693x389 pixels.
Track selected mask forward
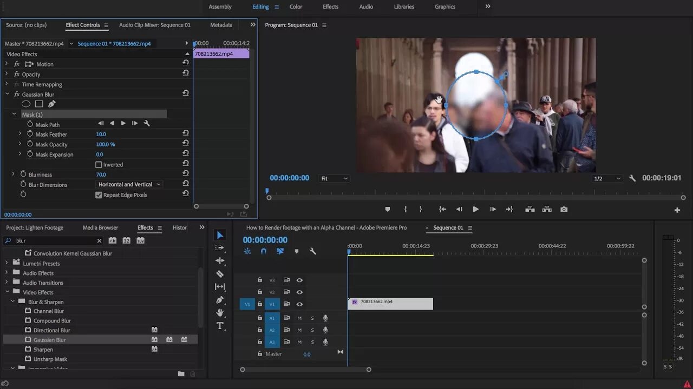coord(123,124)
